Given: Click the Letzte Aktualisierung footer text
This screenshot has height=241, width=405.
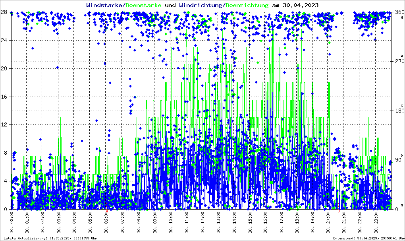Looking at the screenshot, I should [x=49, y=238].
